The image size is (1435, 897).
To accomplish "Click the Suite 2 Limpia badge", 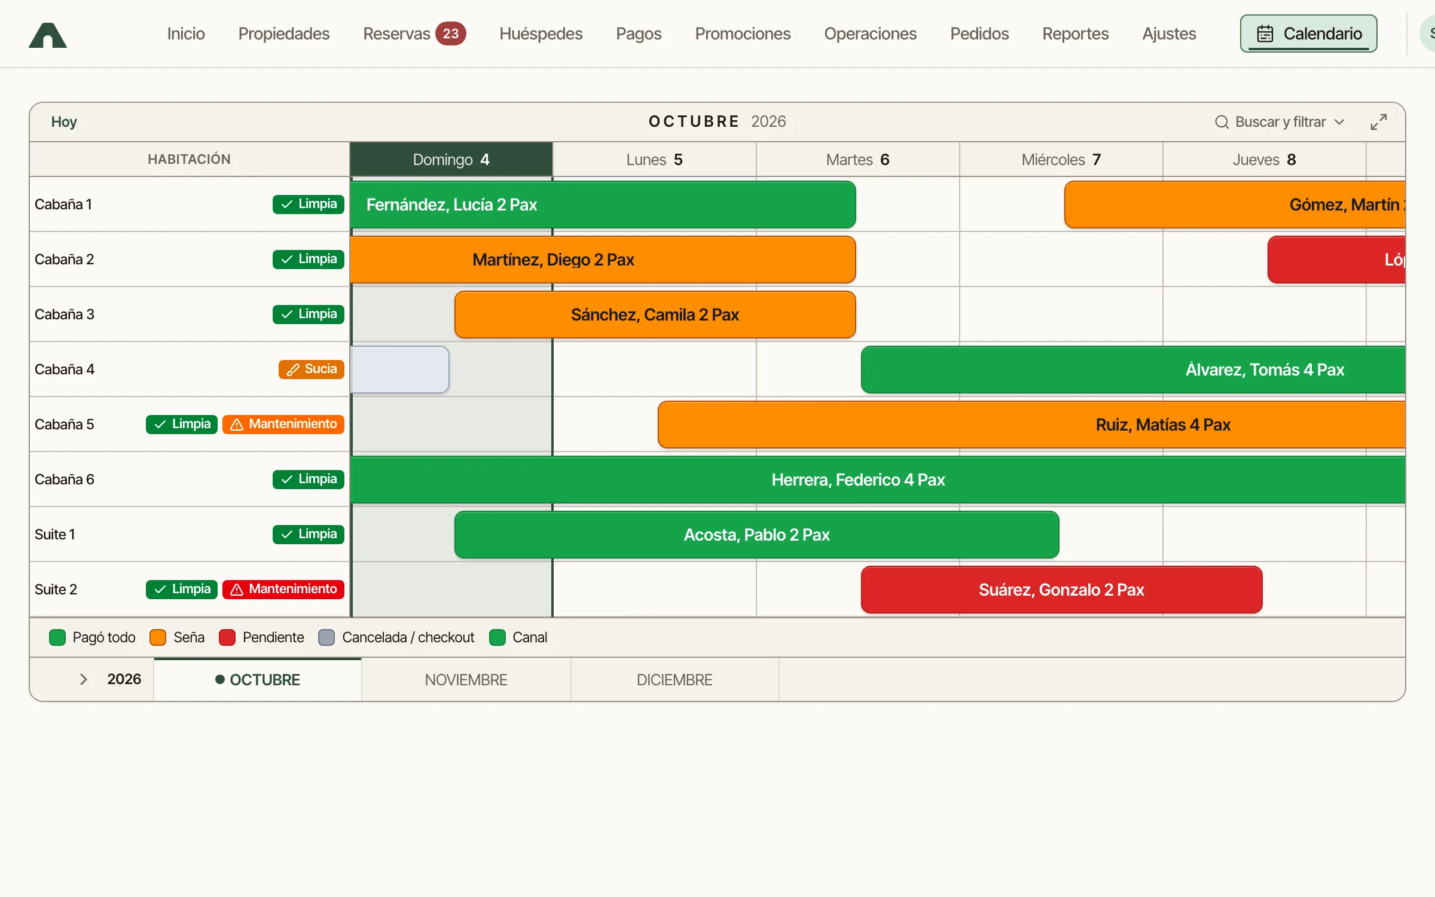I will click(x=181, y=589).
